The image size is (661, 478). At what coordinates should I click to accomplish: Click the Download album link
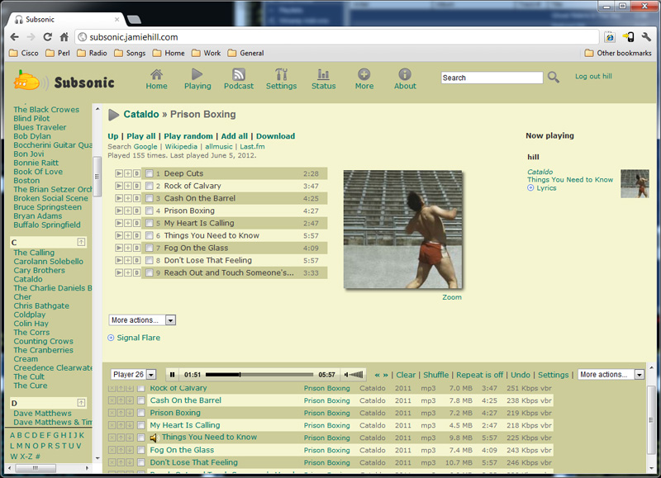point(275,136)
